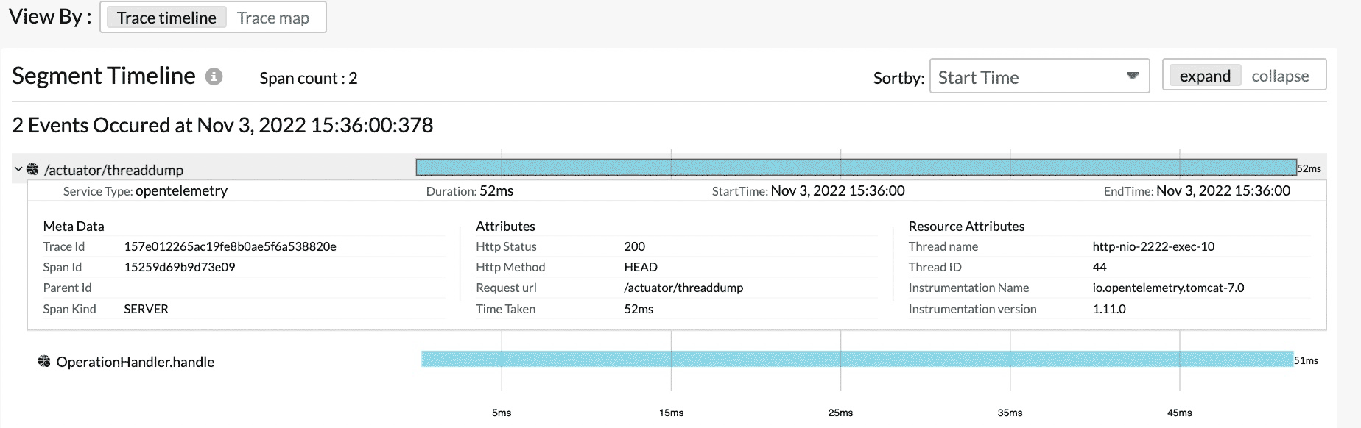Click the Trace Id value
Image resolution: width=1361 pixels, height=428 pixels.
[x=230, y=246]
